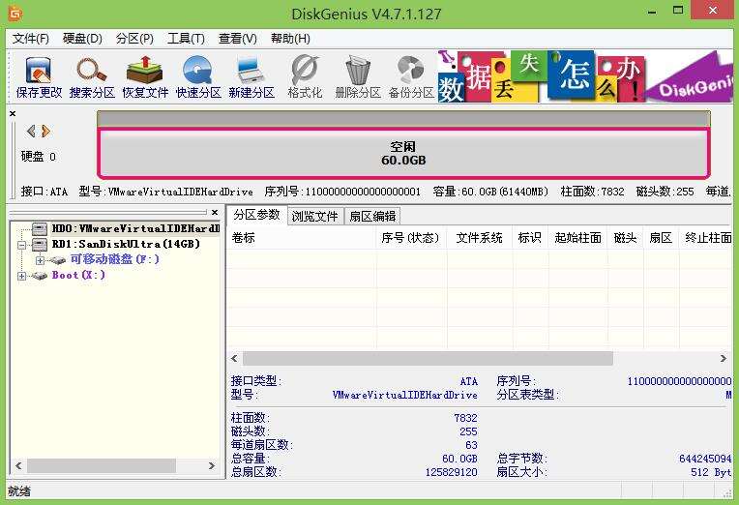
Task: Switch to the 分区参数 tab
Action: 257,215
